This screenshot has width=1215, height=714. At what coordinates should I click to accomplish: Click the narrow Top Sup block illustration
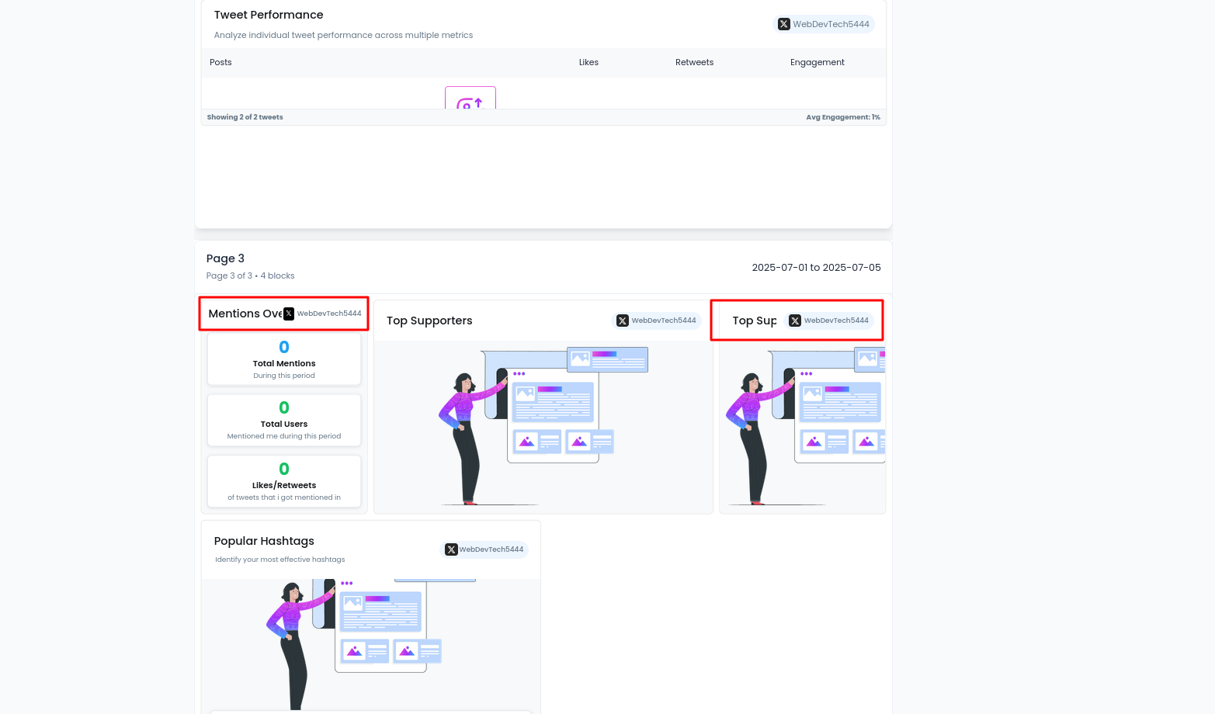click(x=804, y=426)
